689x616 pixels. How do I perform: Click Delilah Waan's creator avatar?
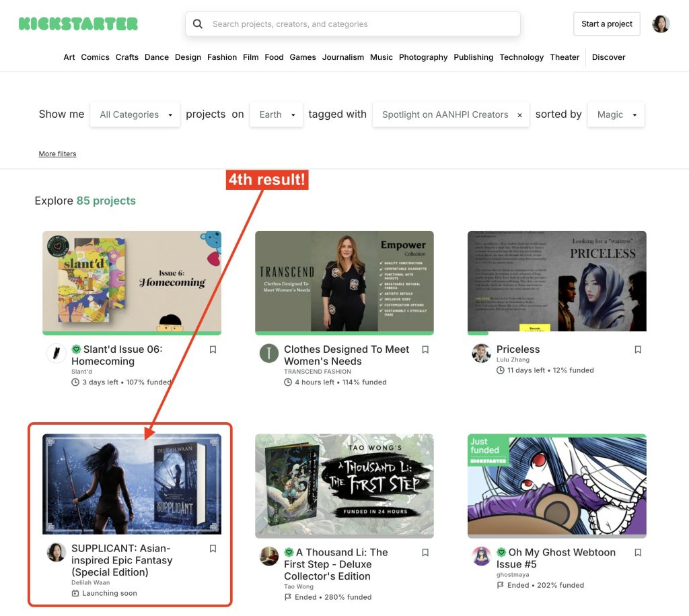pyautogui.click(x=56, y=552)
